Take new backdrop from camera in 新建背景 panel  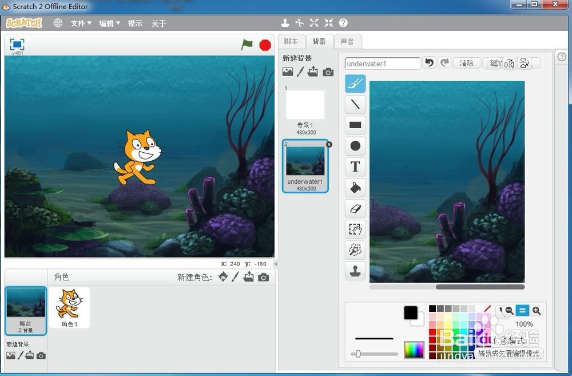coord(328,72)
